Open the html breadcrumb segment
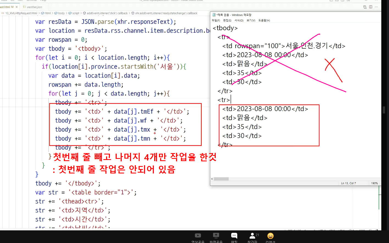The width and height of the screenshot is (389, 243). tap(48, 13)
